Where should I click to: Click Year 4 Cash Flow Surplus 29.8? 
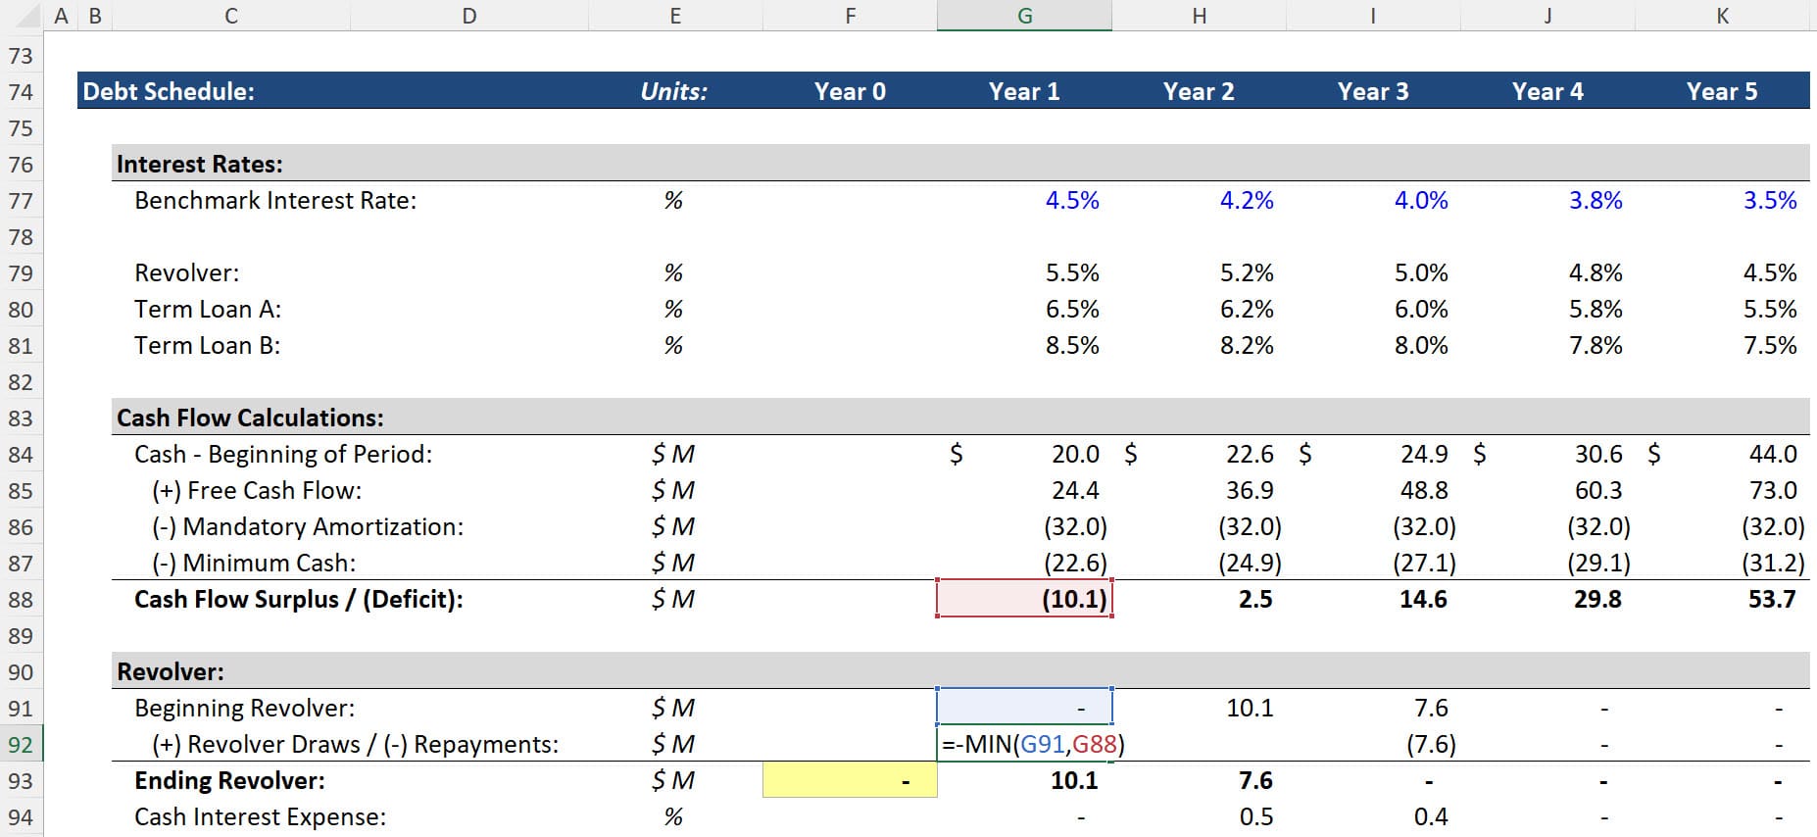pos(1596,600)
